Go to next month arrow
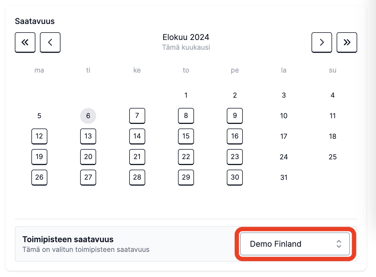The width and height of the screenshot is (376, 277). tap(322, 43)
